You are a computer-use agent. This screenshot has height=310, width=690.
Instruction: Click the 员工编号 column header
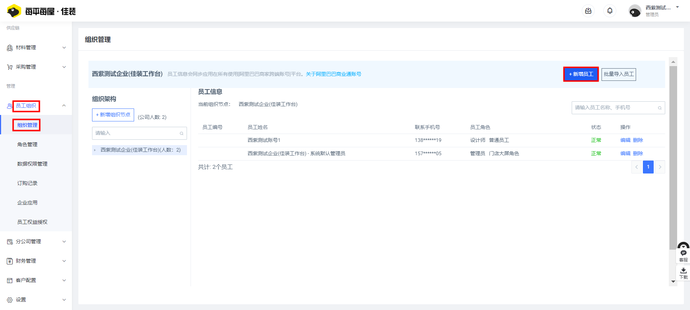tap(212, 127)
